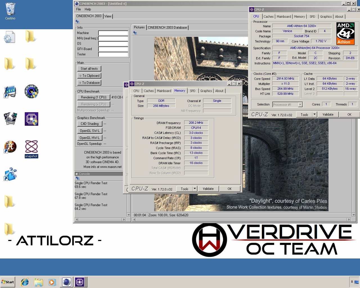The width and height of the screenshot is (360, 288).
Task: Open Tools dropdown arrow in CPU-Z Memory window
Action: (195, 189)
